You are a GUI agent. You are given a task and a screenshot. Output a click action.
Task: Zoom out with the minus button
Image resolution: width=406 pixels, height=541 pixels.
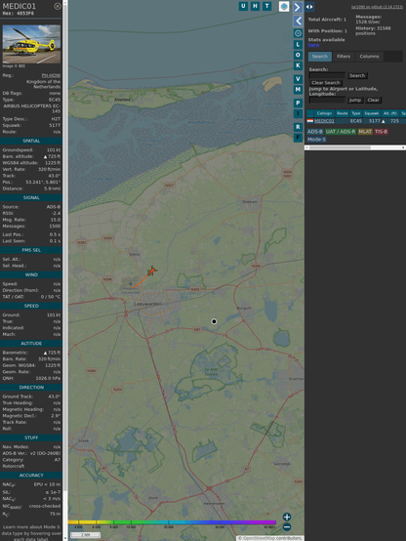click(x=287, y=527)
